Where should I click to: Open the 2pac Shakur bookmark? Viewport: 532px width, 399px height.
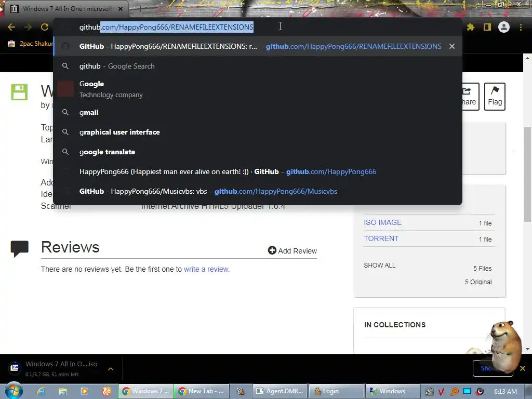point(31,44)
